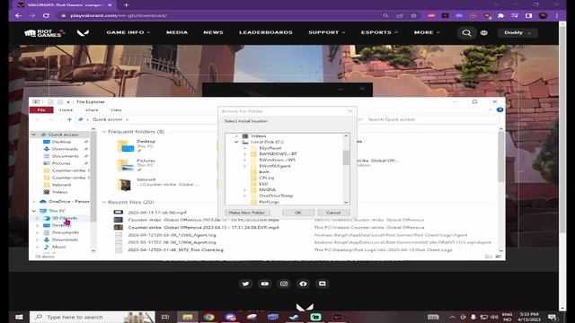Open the taskbar notification center
575x323 pixels.
pyautogui.click(x=553, y=317)
